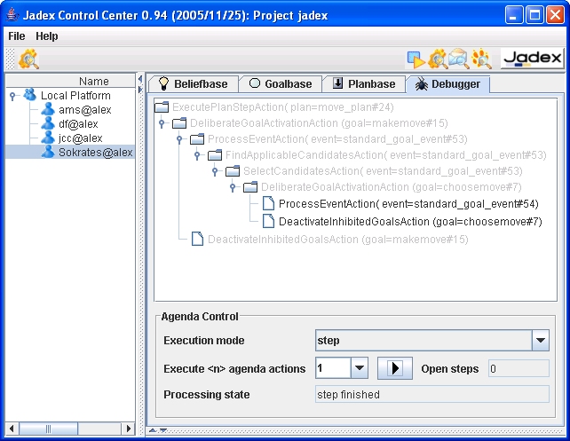
Task: Switch to the Goalbase tab
Action: (x=281, y=84)
